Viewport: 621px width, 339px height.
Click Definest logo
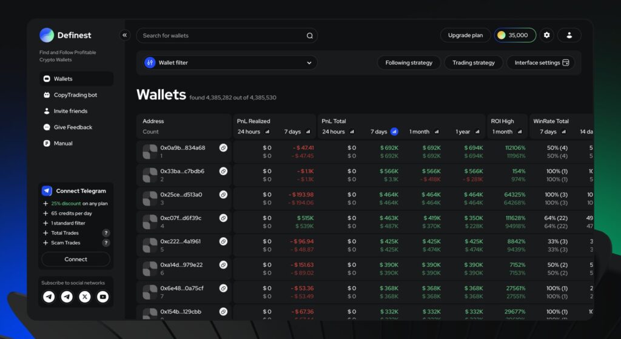coord(47,35)
